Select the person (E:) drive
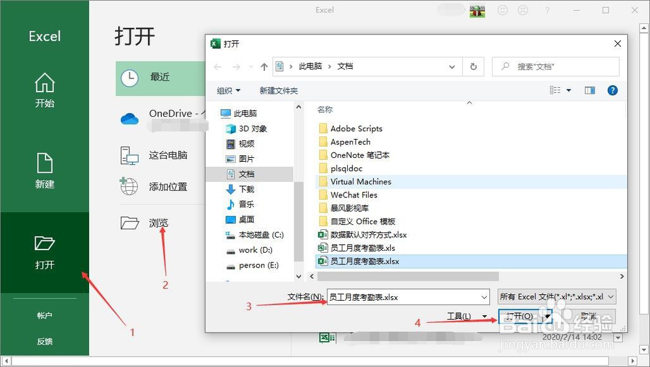Screen dimensions: 650x367 [x=252, y=265]
